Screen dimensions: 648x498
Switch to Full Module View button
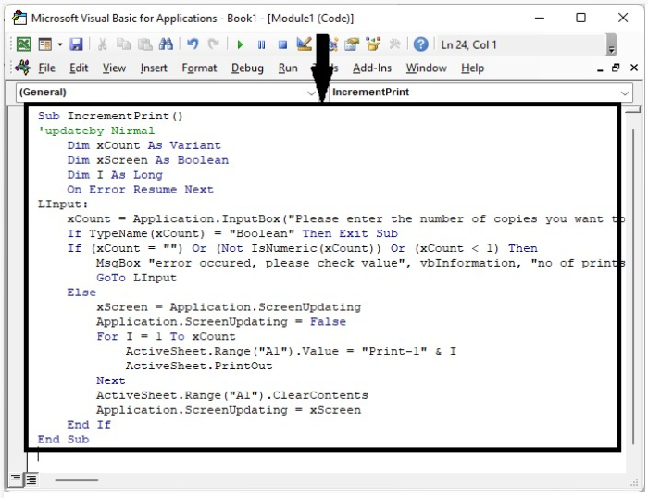tap(31, 479)
